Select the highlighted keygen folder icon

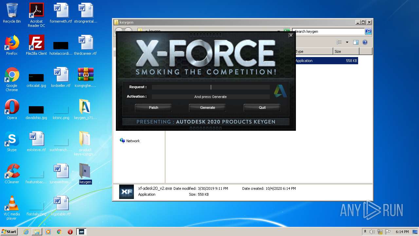pos(85,174)
